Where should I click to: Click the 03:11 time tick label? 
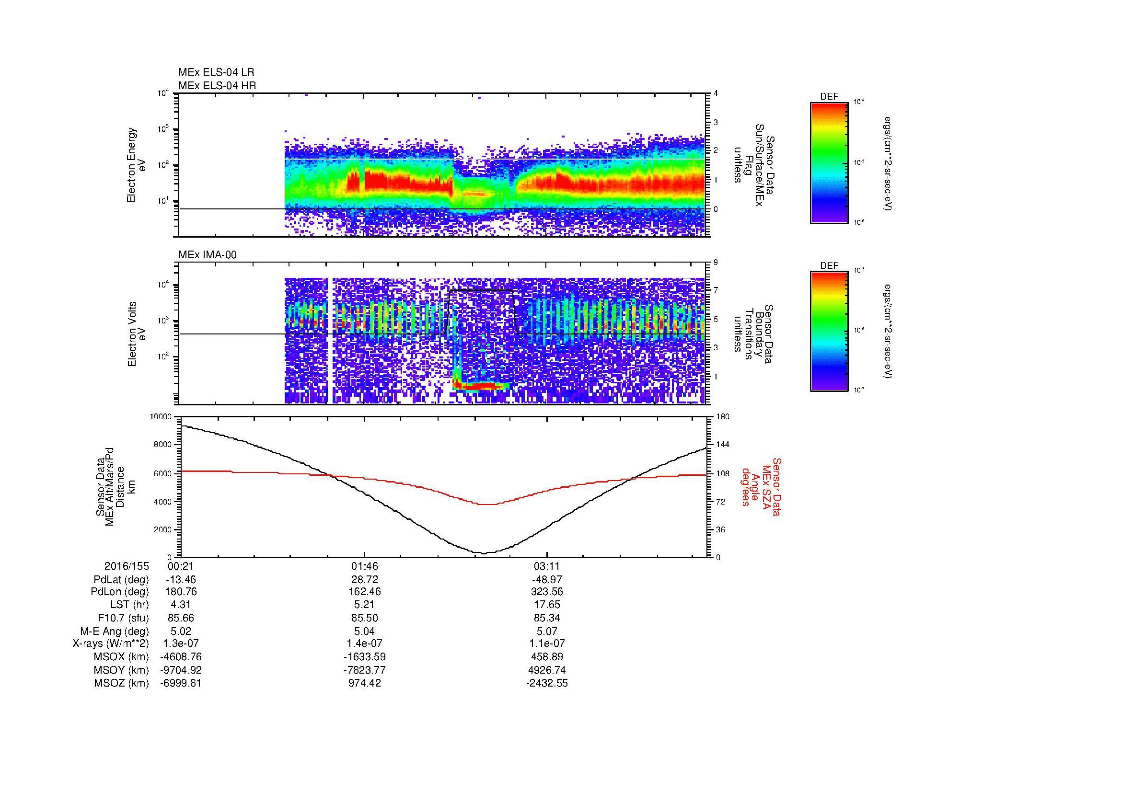(x=547, y=566)
